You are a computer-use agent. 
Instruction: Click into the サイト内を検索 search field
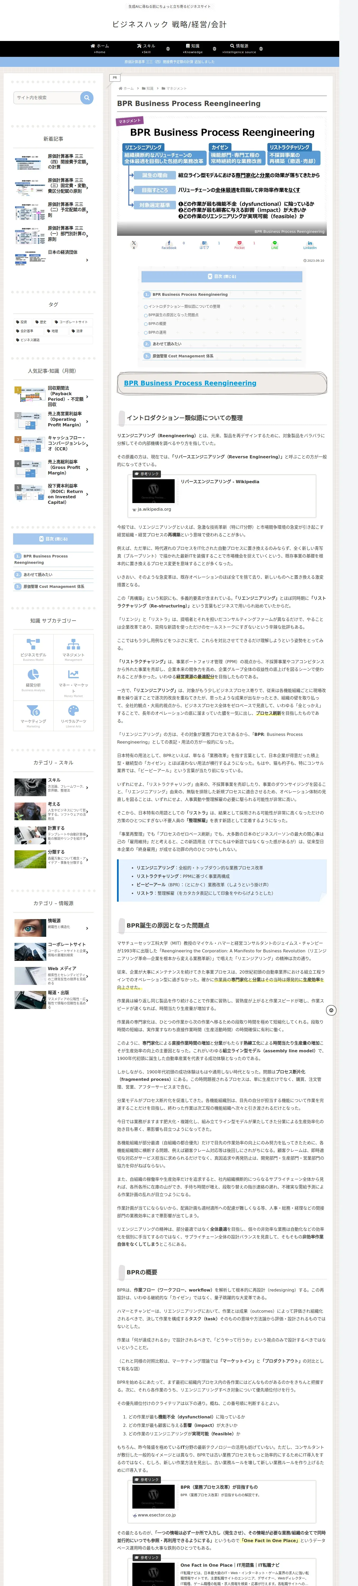(x=47, y=97)
